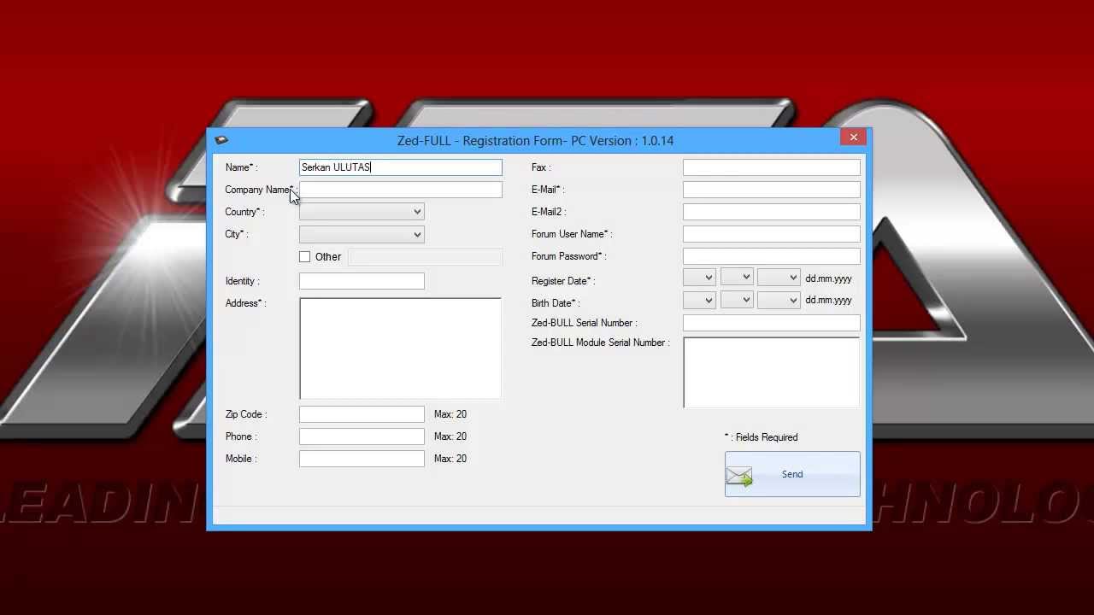Focus the Fax input field
This screenshot has height=615, width=1094.
[772, 167]
